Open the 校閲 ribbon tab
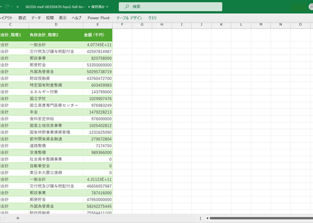 tap(50, 18)
